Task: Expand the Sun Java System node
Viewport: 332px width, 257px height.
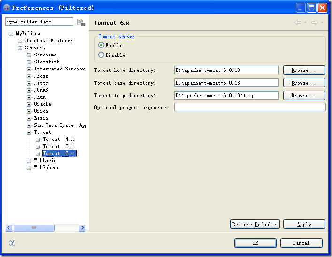Action: pos(29,125)
